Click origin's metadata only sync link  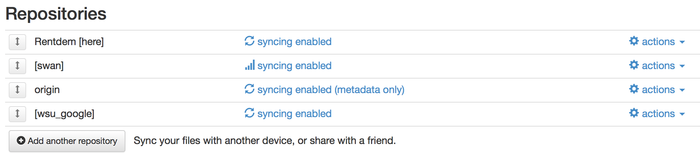(331, 90)
